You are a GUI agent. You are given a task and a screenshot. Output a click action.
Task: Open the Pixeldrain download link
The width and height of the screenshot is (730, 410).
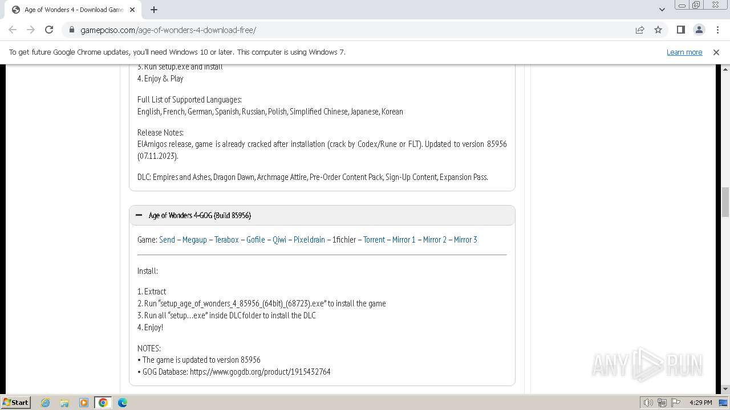(309, 239)
